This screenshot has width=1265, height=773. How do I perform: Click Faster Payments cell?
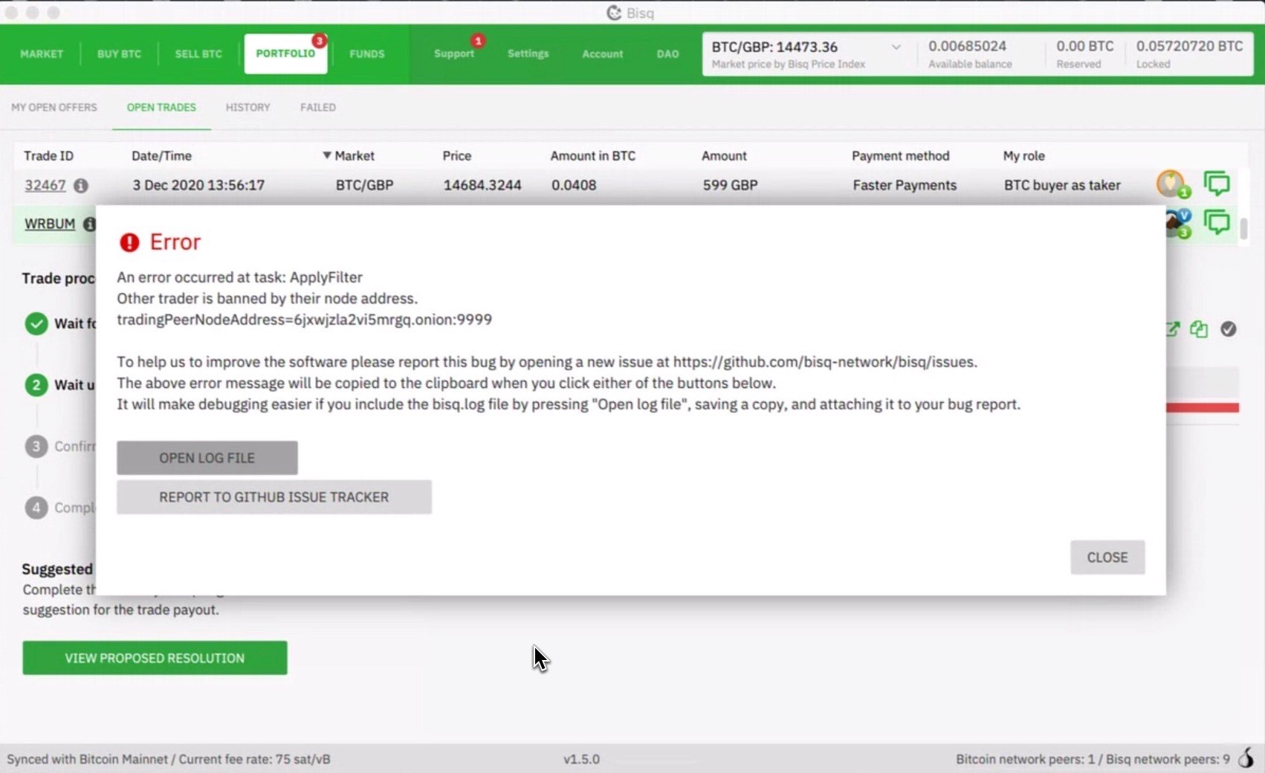tap(905, 185)
